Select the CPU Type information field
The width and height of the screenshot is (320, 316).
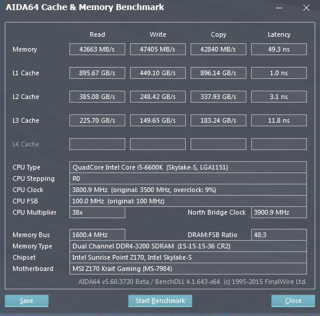pyautogui.click(x=188, y=167)
